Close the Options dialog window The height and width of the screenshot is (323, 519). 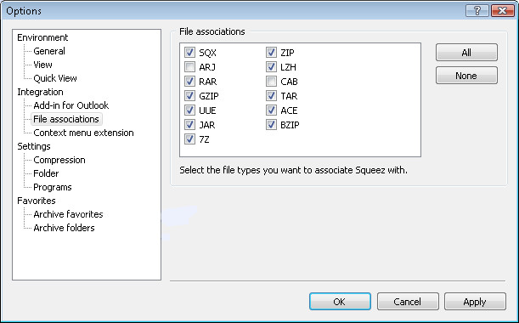click(x=503, y=10)
